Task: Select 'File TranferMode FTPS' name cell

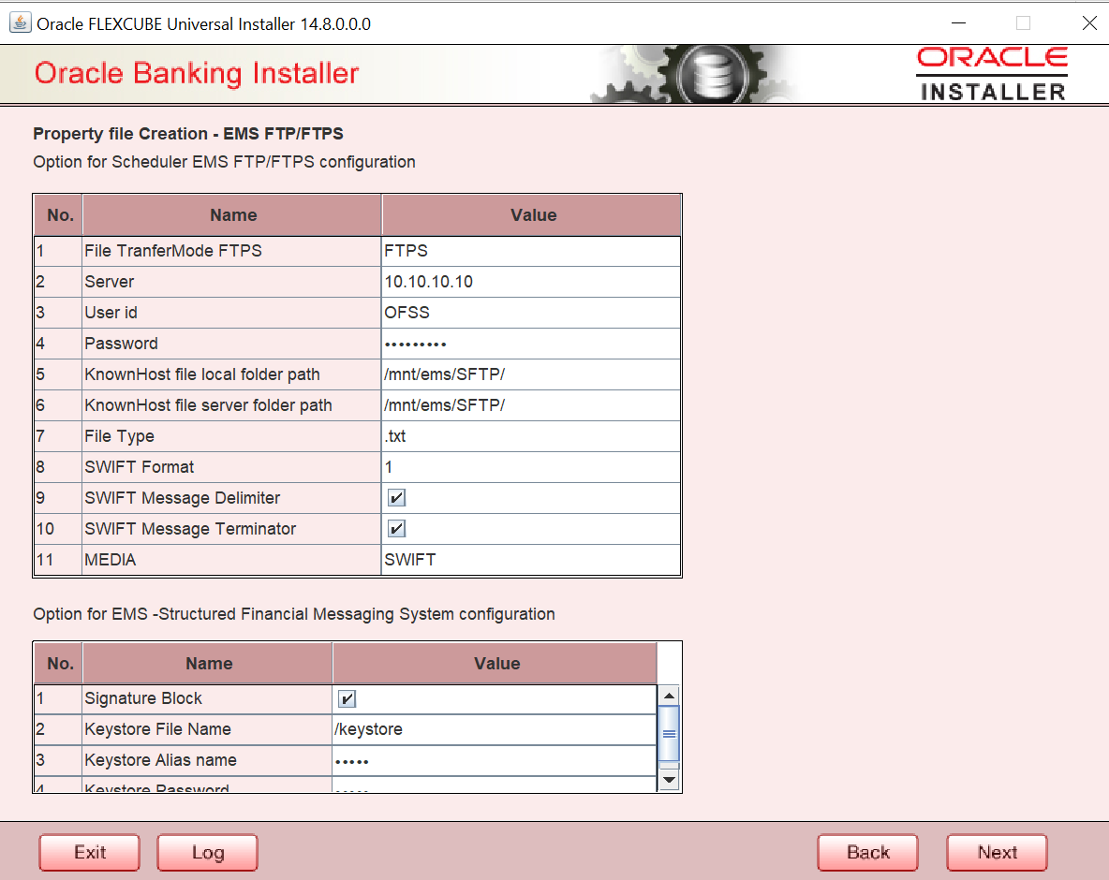Action: pos(231,251)
